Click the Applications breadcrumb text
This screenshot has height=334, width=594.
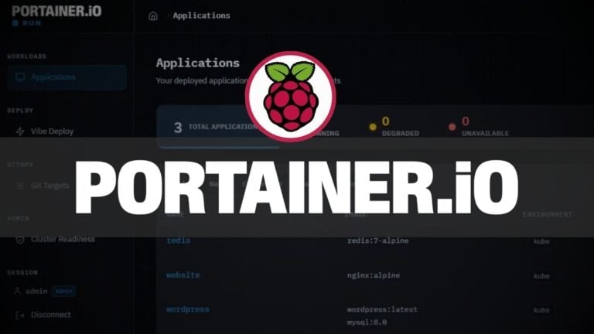pyautogui.click(x=202, y=15)
